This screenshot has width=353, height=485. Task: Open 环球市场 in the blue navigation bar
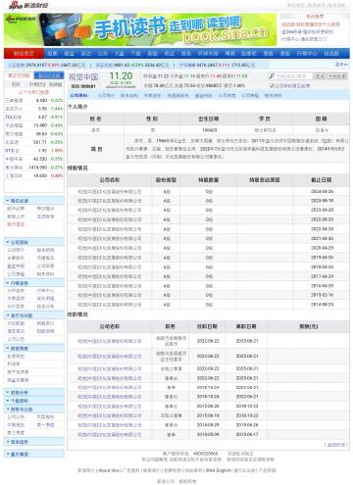208,53
